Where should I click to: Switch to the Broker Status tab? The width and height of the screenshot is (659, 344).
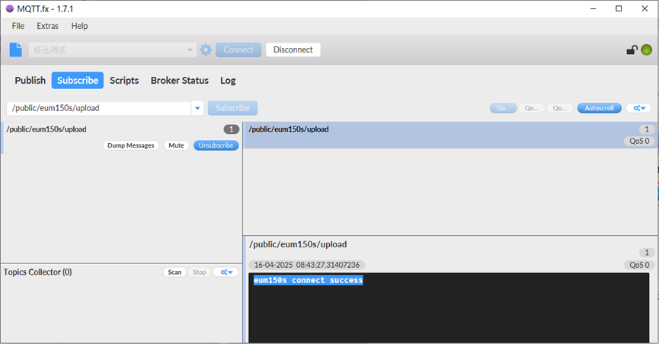[180, 80]
